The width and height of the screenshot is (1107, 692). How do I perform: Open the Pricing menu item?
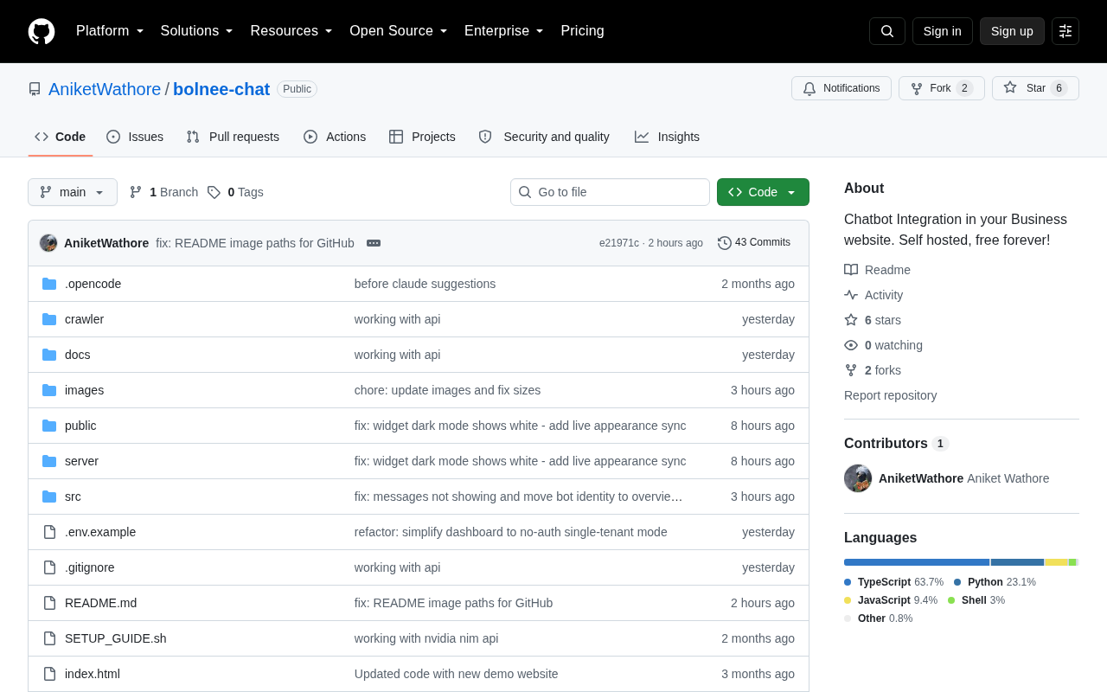pos(582,31)
